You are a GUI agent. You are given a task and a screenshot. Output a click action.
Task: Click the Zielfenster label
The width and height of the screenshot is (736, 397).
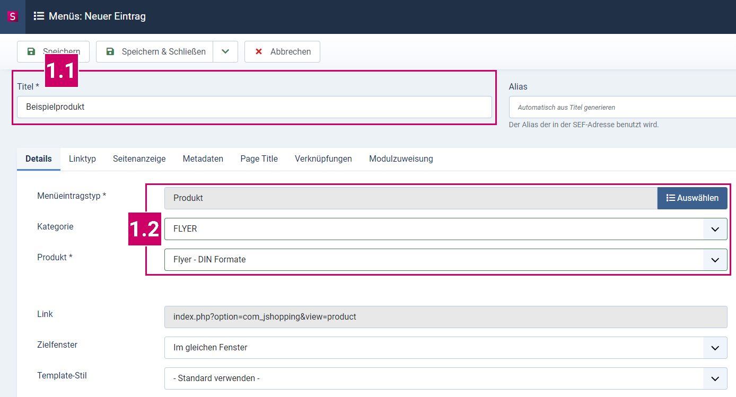point(57,345)
